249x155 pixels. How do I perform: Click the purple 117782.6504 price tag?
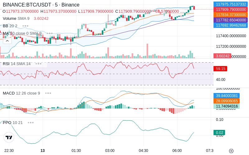tap(231, 20)
